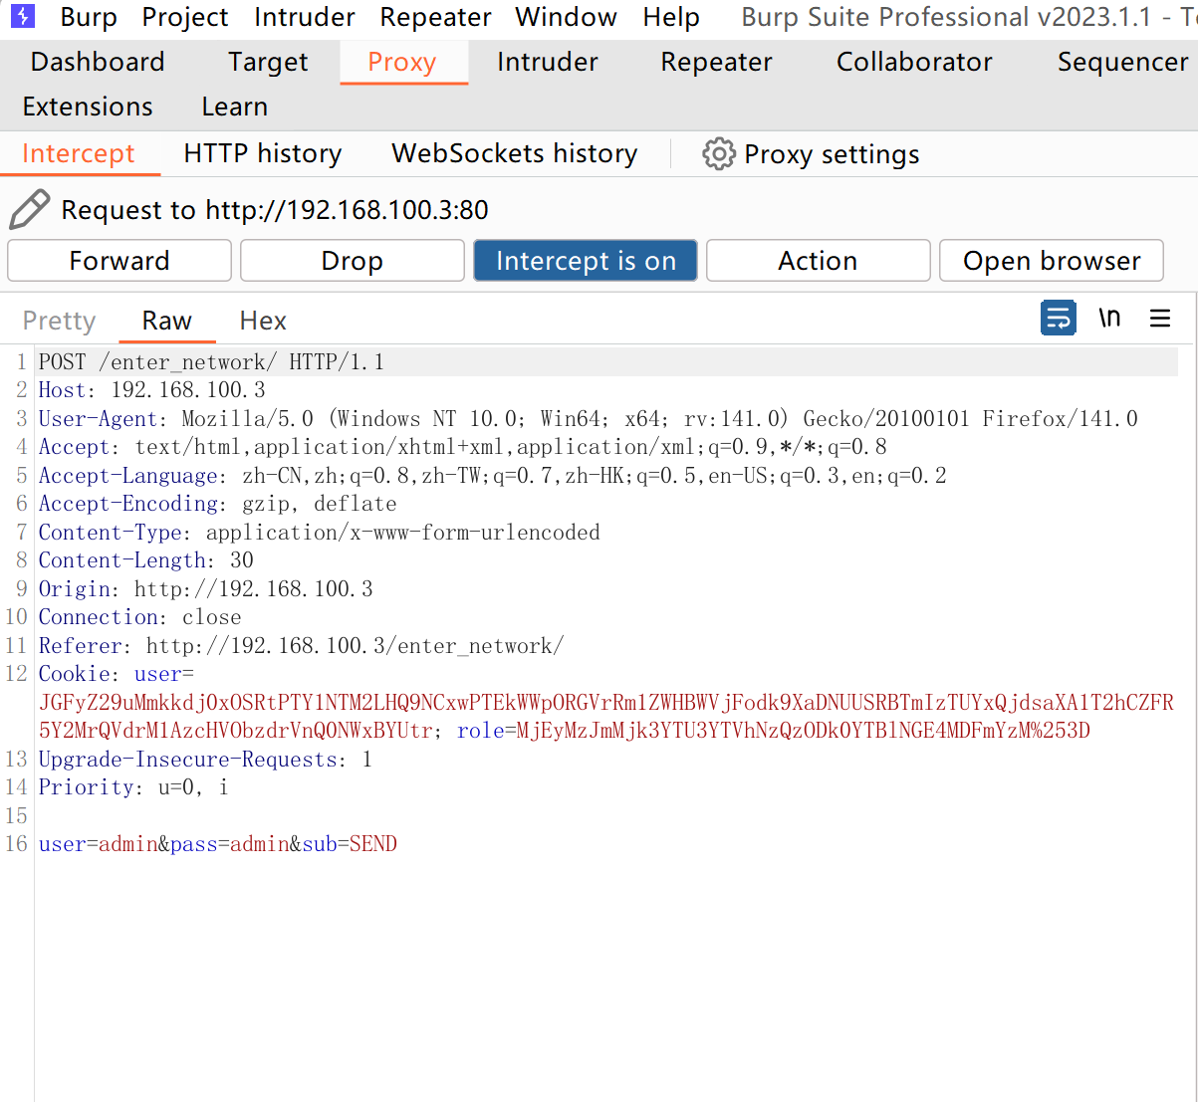Image resolution: width=1198 pixels, height=1102 pixels.
Task: Open the Burp menu
Action: pos(89,17)
